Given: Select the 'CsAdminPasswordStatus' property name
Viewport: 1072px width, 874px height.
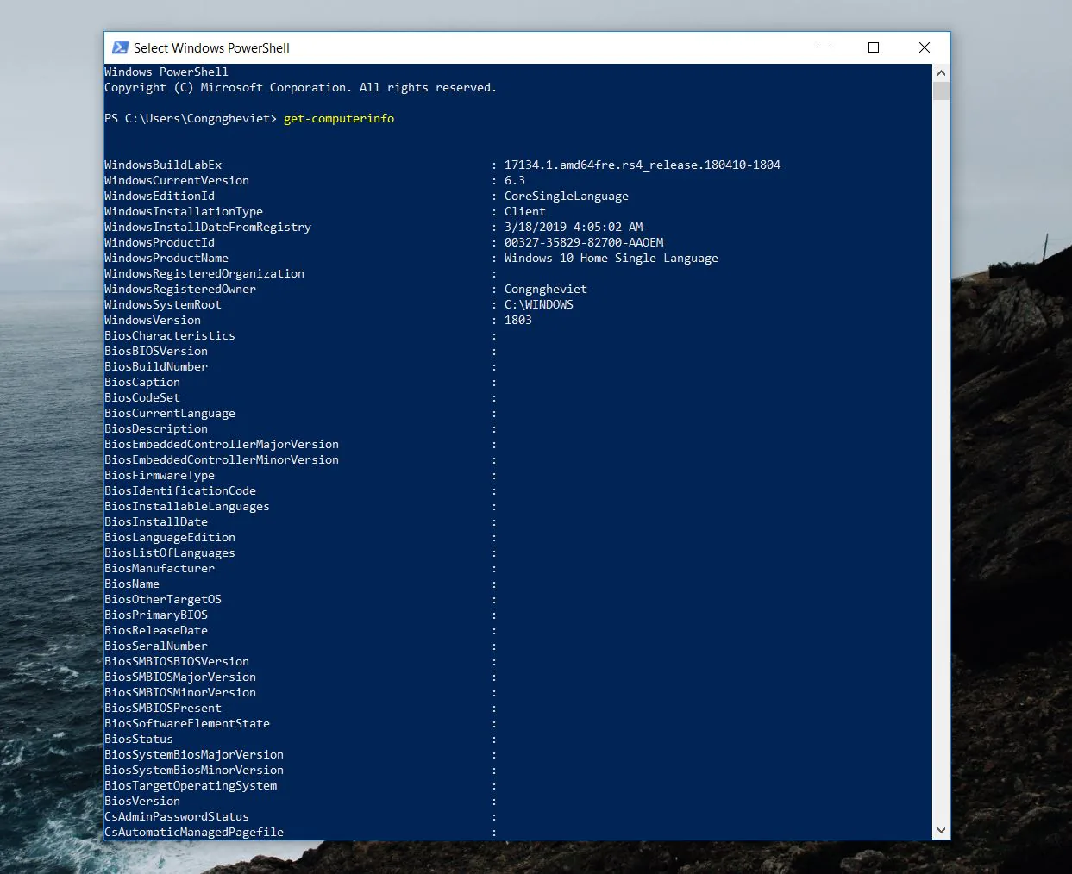Looking at the screenshot, I should (177, 817).
